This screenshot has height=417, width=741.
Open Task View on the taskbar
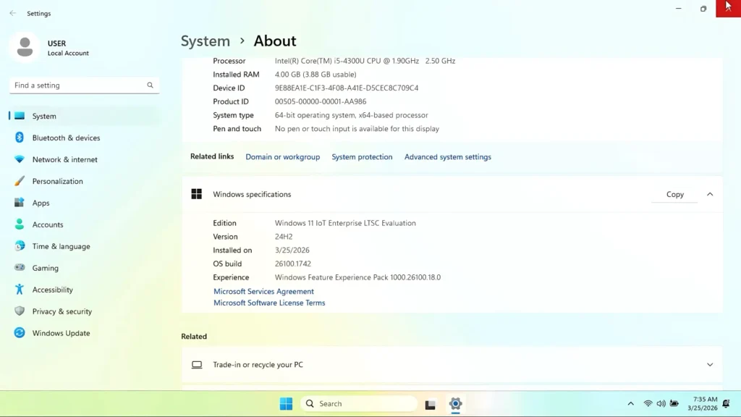(x=430, y=404)
